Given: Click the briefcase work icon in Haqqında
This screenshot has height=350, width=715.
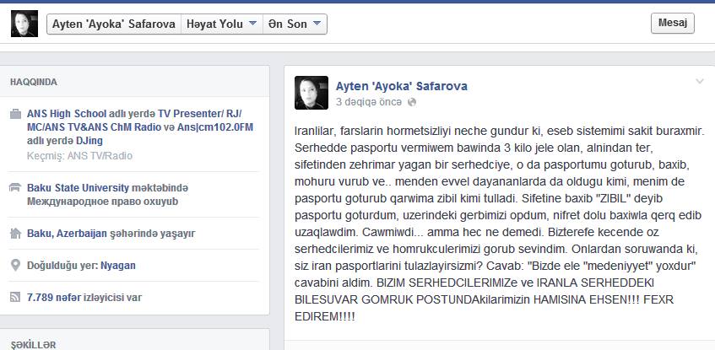Looking at the screenshot, I should tap(15, 114).
